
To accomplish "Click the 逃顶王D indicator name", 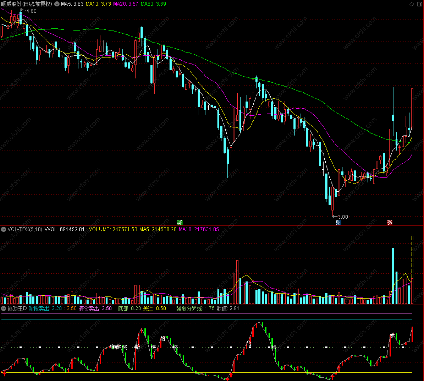I will pyautogui.click(x=17, y=309).
